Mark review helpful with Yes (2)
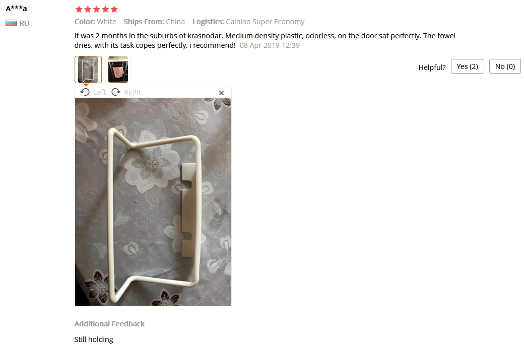The width and height of the screenshot is (524, 345). 467,66
